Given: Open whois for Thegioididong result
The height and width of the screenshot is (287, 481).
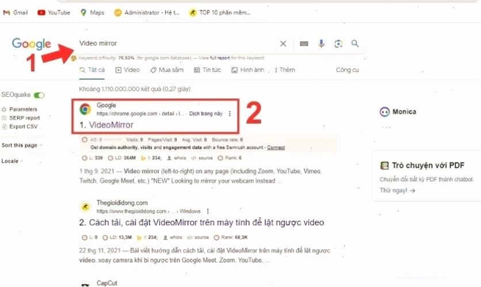Looking at the screenshot, I should (173, 237).
